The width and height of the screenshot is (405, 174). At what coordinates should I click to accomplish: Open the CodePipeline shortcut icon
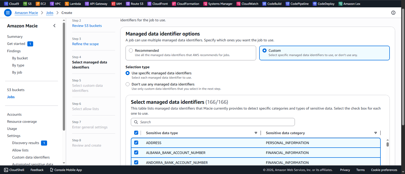[x=288, y=4]
